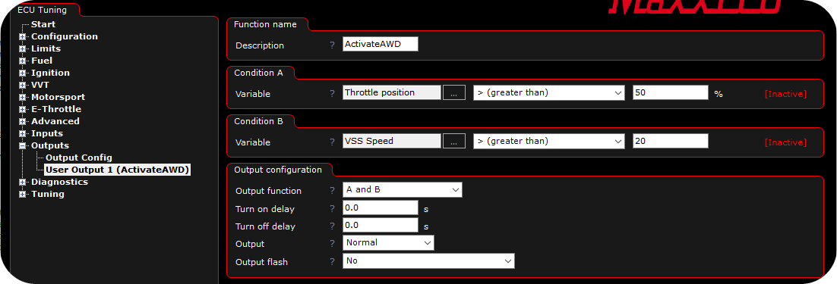Select the Outputs tree label
The width and height of the screenshot is (837, 284).
click(x=49, y=145)
